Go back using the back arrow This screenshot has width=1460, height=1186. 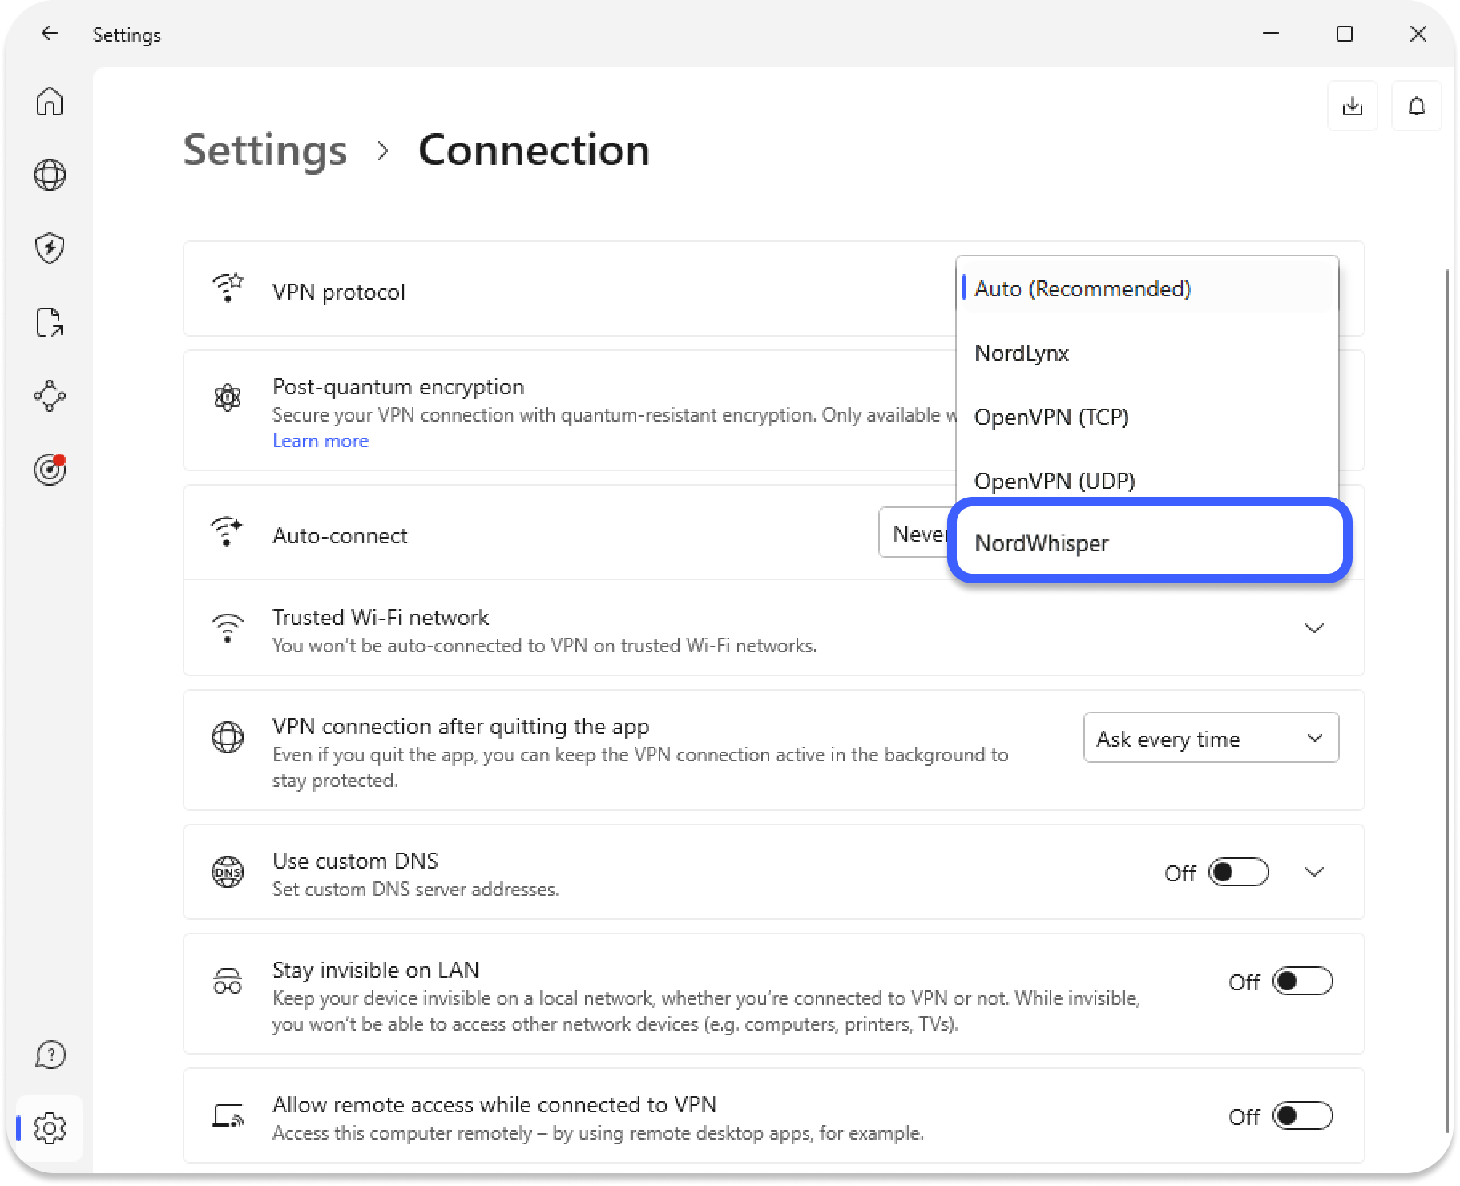click(x=50, y=34)
